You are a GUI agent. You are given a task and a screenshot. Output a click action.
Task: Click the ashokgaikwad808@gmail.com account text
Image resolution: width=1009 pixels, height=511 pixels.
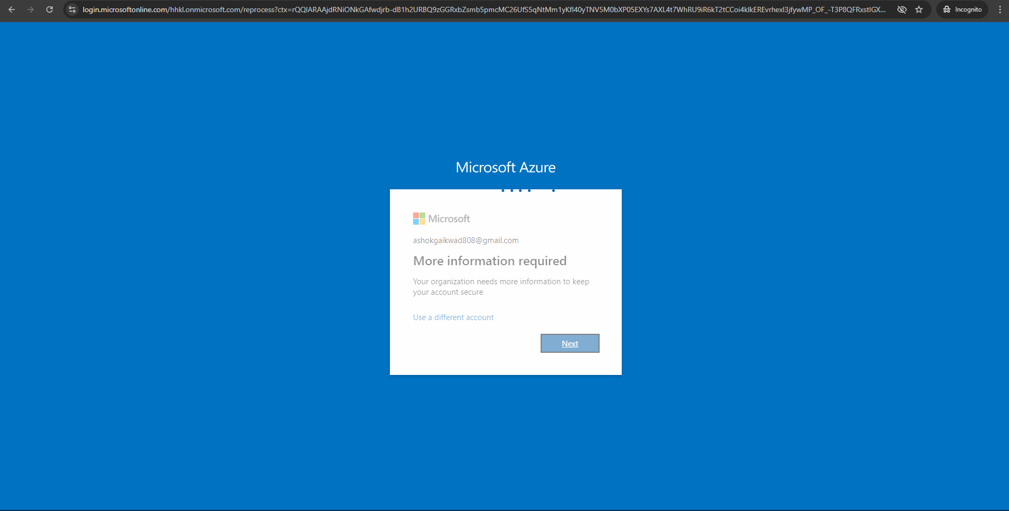click(x=466, y=240)
